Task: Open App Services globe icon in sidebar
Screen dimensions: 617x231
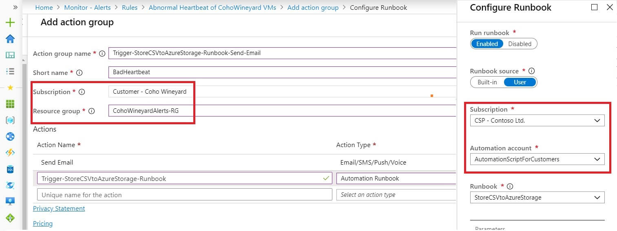Action: pyautogui.click(x=10, y=136)
